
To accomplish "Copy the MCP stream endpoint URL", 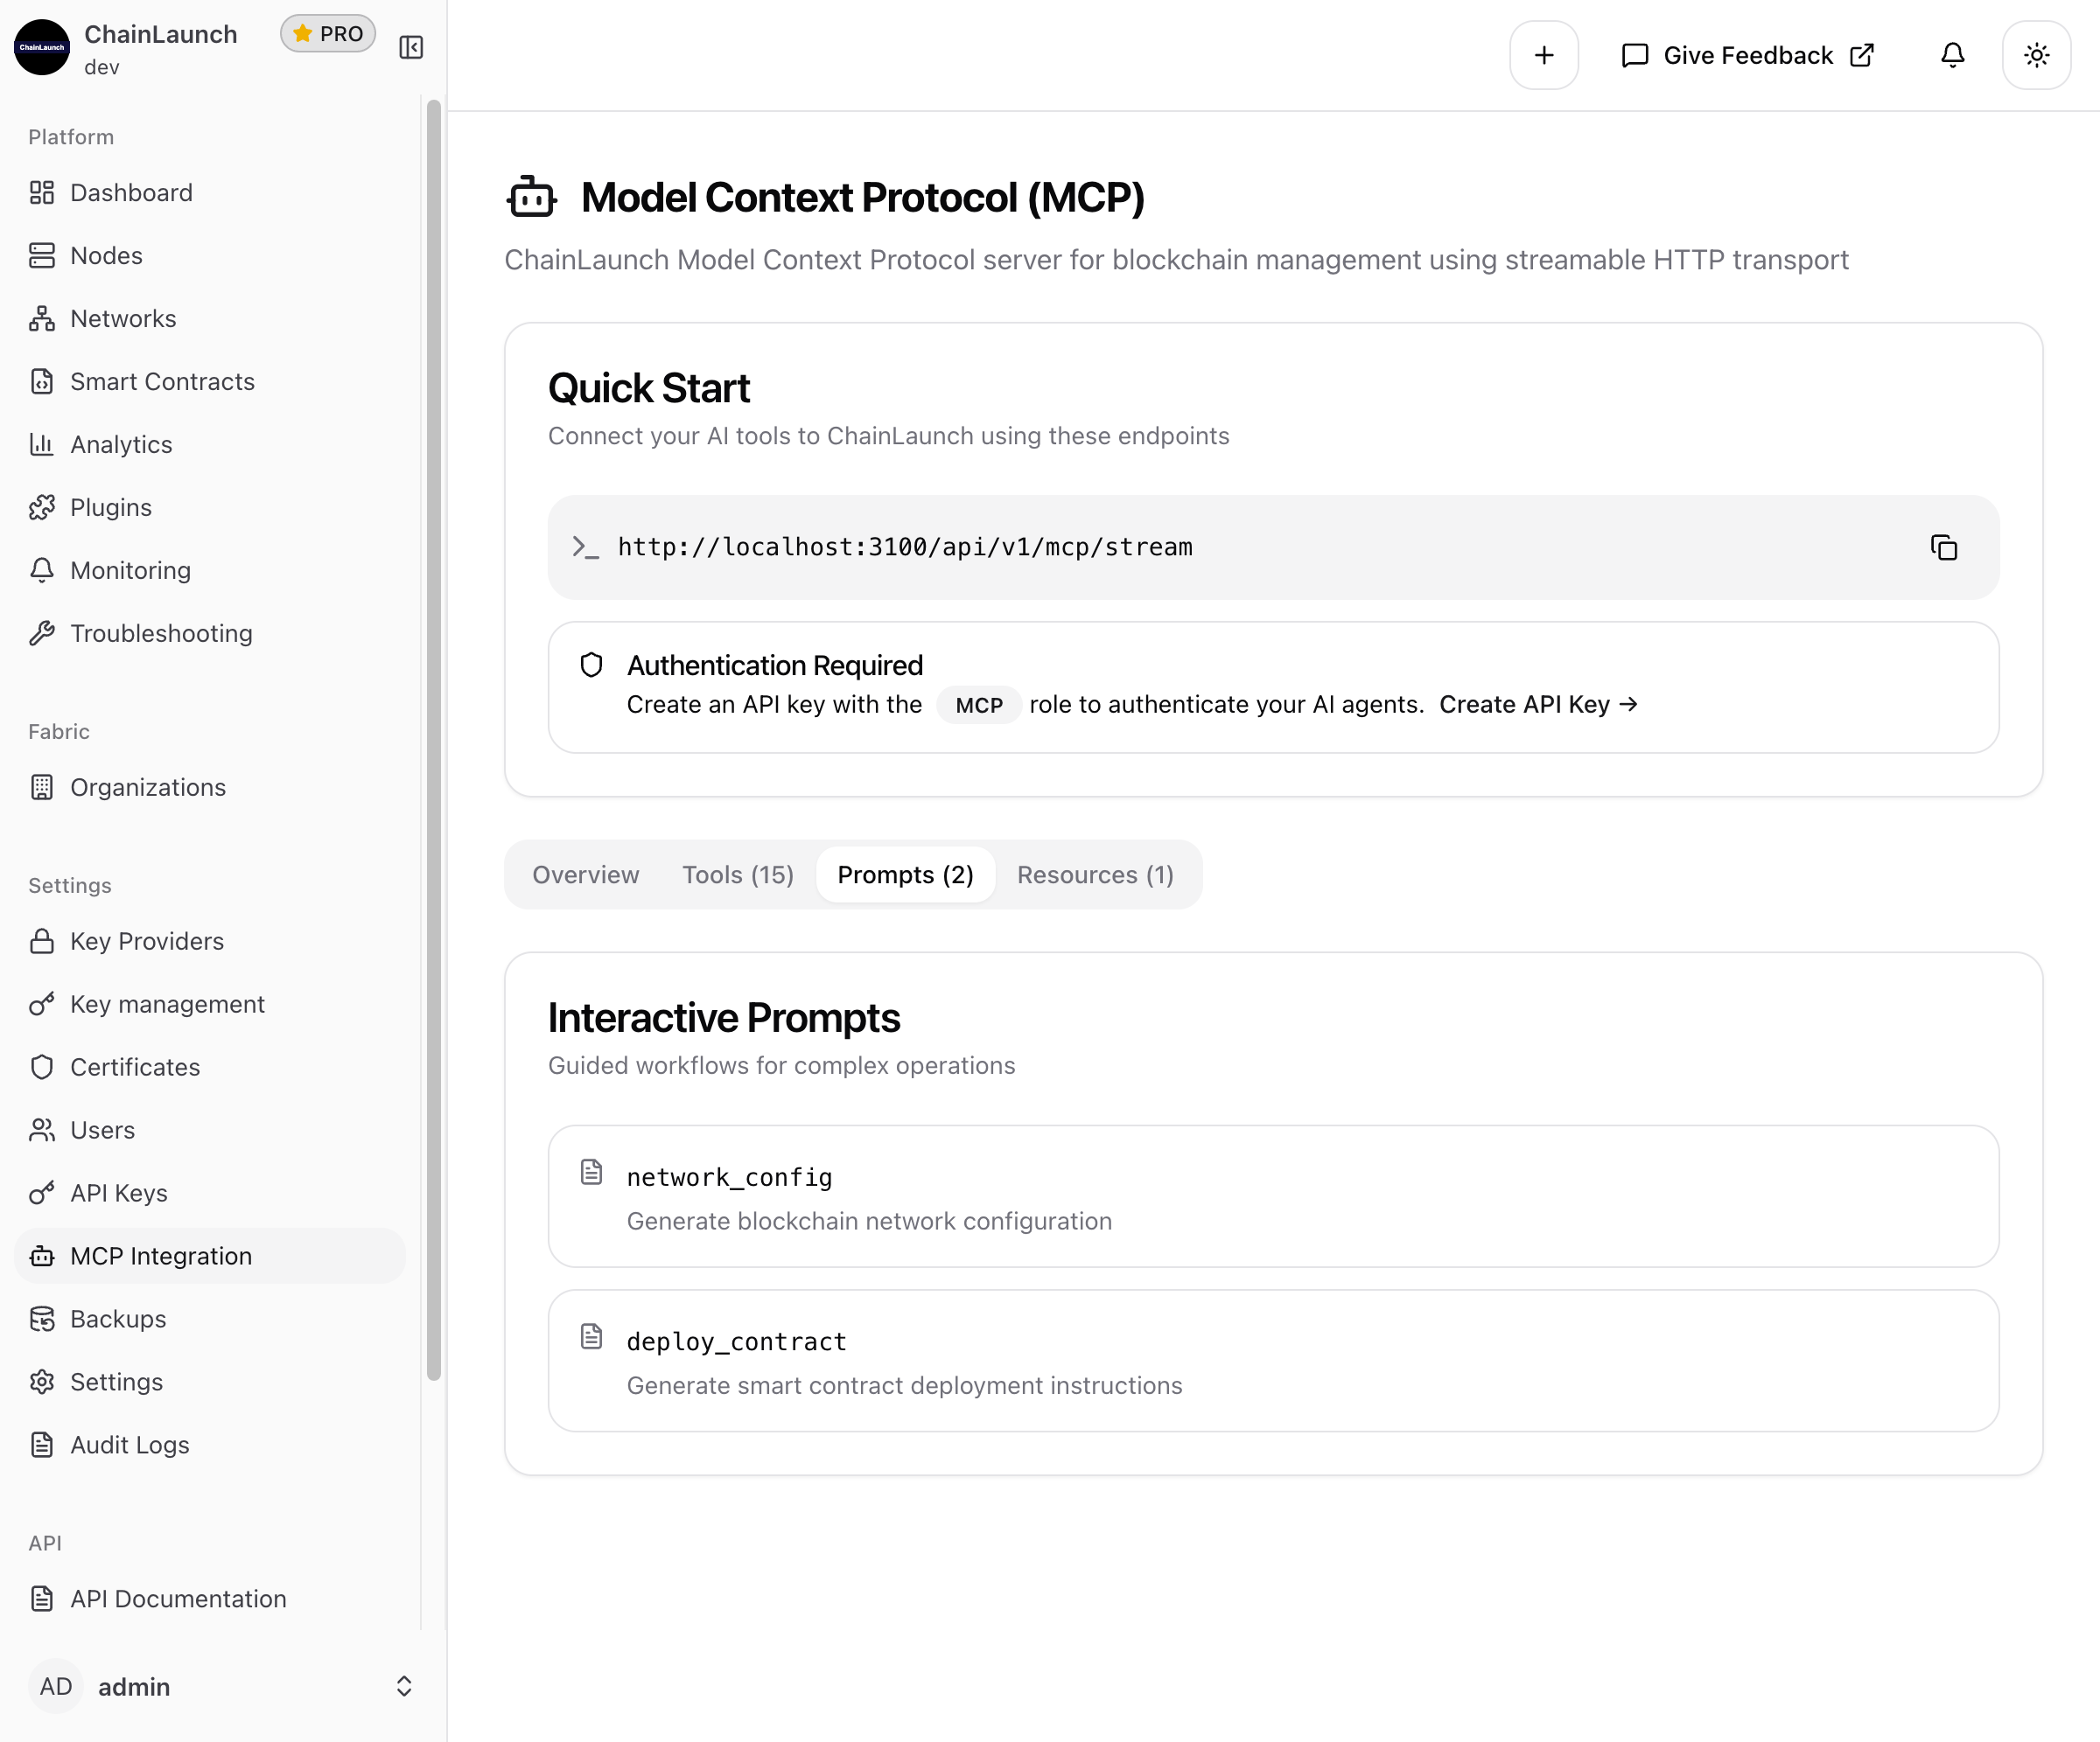I will click(x=1943, y=547).
